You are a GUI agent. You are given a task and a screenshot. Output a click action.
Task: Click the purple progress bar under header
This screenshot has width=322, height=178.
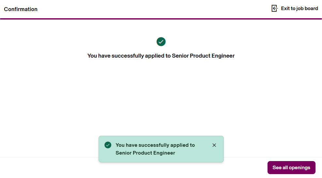point(161,19)
